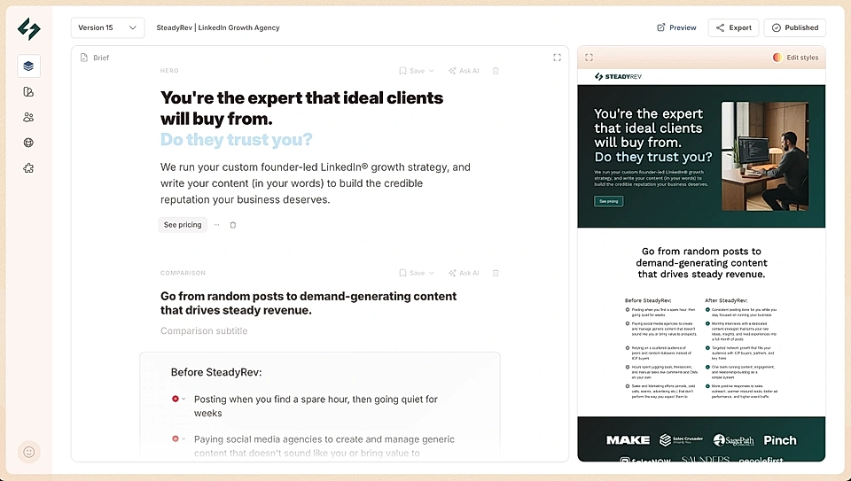This screenshot has width=851, height=481.
Task: Click the Sales Crusader logo in the preview
Action: tap(681, 439)
